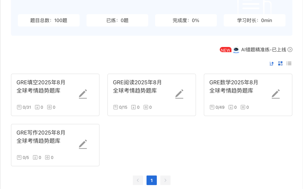Open GRE填空2025年8月 title
The image size is (303, 189).
41,82
